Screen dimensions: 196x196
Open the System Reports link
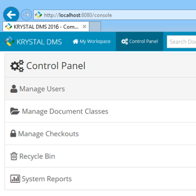click(47, 179)
